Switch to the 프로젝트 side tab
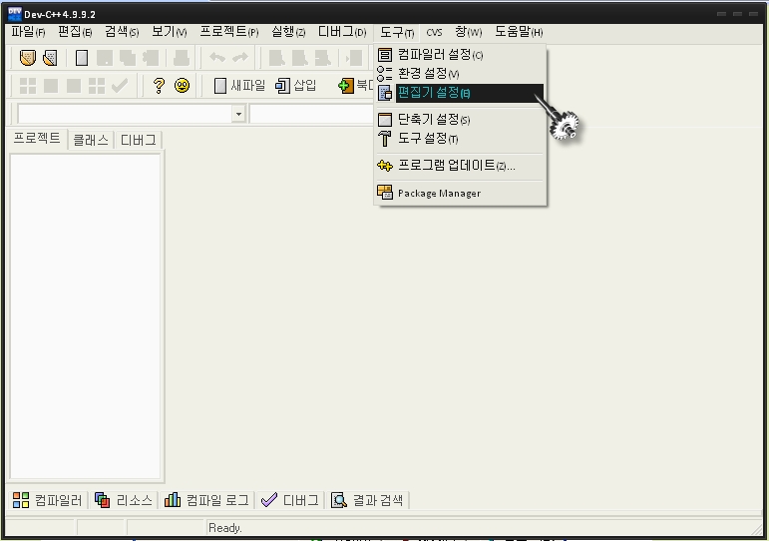Screen dimensions: 769x541 tap(37, 139)
